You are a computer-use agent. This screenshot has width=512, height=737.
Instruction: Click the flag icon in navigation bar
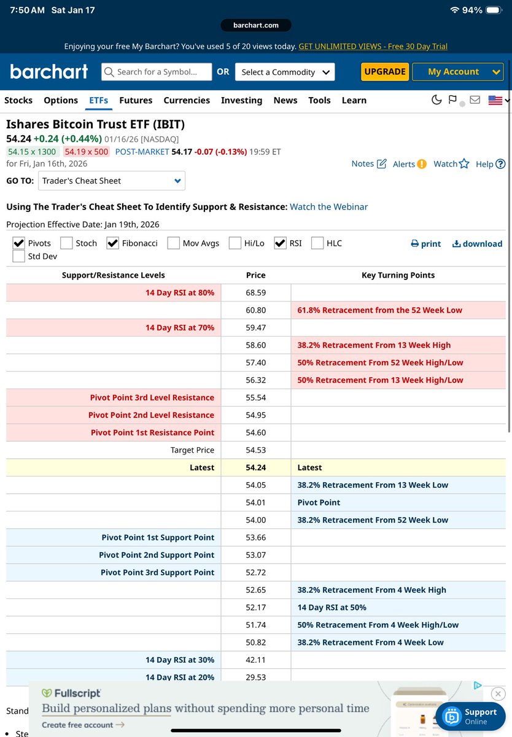click(x=452, y=100)
